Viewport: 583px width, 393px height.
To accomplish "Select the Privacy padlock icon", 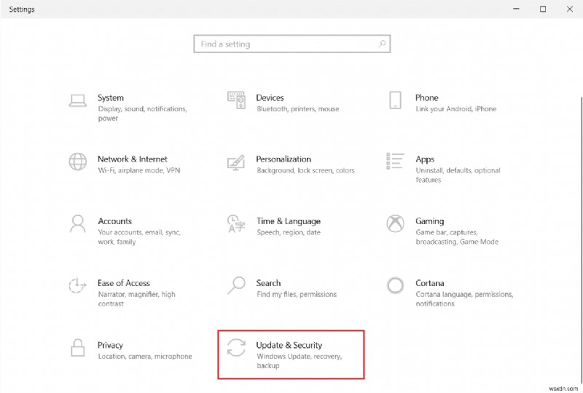I will tap(77, 347).
